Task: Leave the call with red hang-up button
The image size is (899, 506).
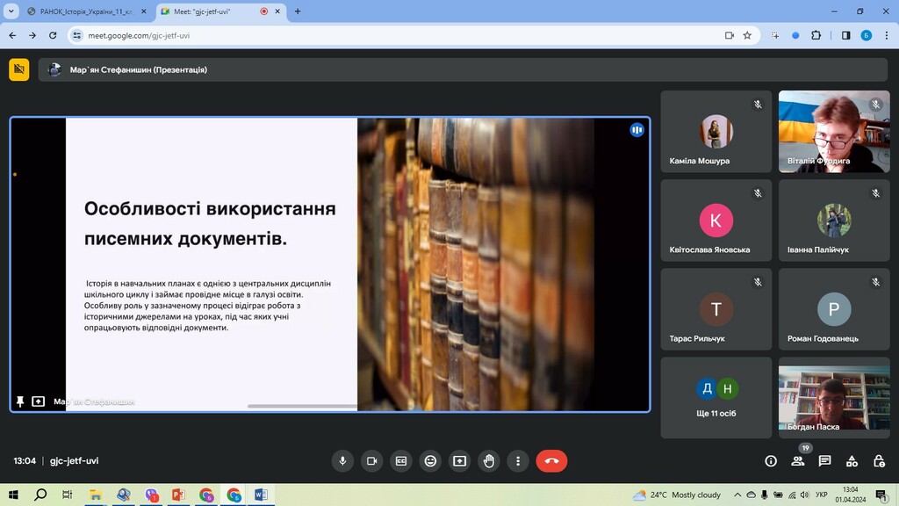Action: point(551,461)
